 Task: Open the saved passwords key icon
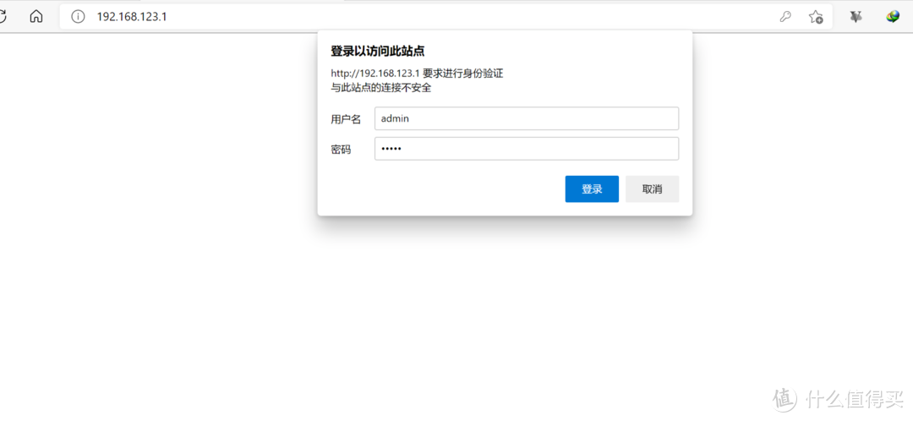(785, 16)
